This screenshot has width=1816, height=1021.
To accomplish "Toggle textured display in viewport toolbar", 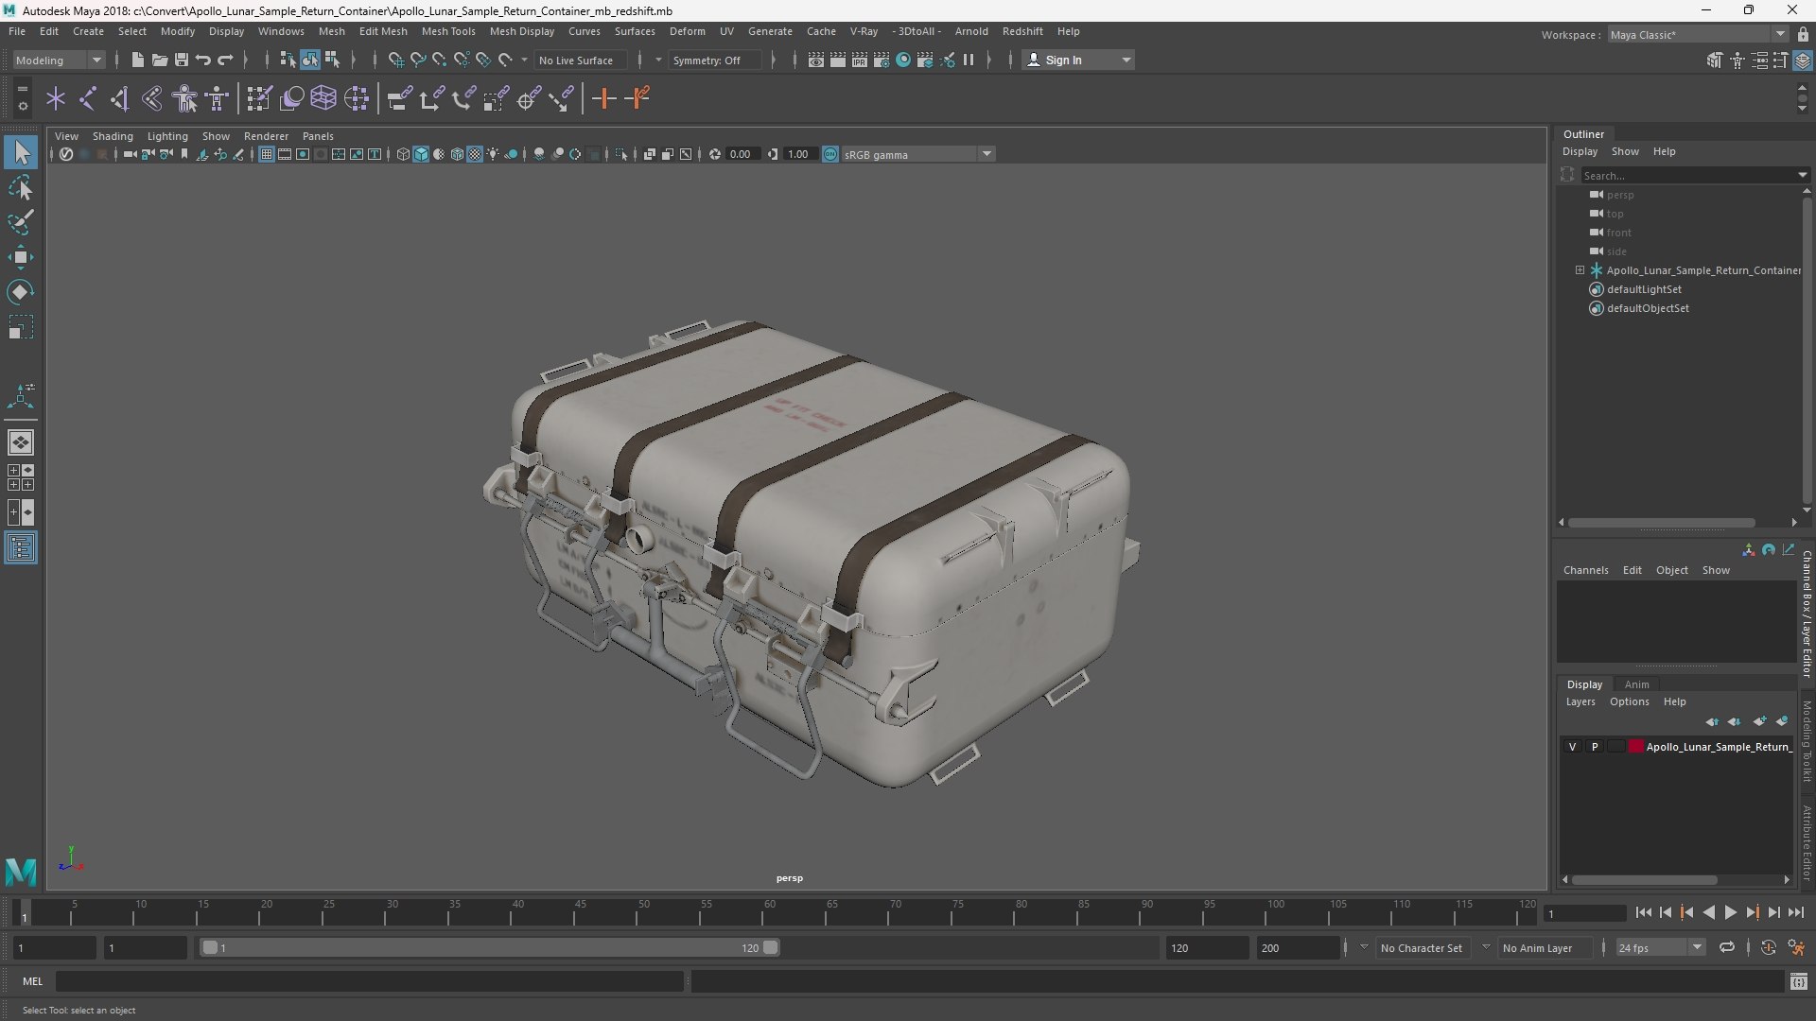I will pos(475,154).
